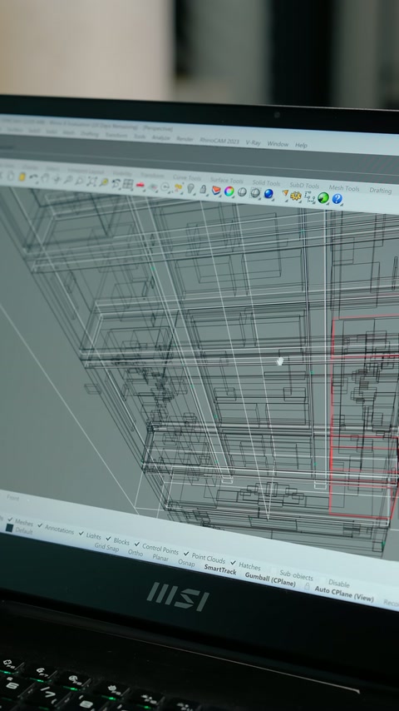The height and width of the screenshot is (711, 399).
Task: Click the Dimension tool icon
Action: (x=310, y=196)
